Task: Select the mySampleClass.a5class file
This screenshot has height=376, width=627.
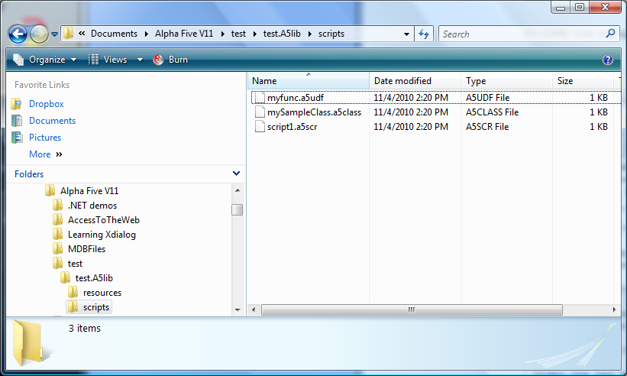Action: (x=315, y=112)
